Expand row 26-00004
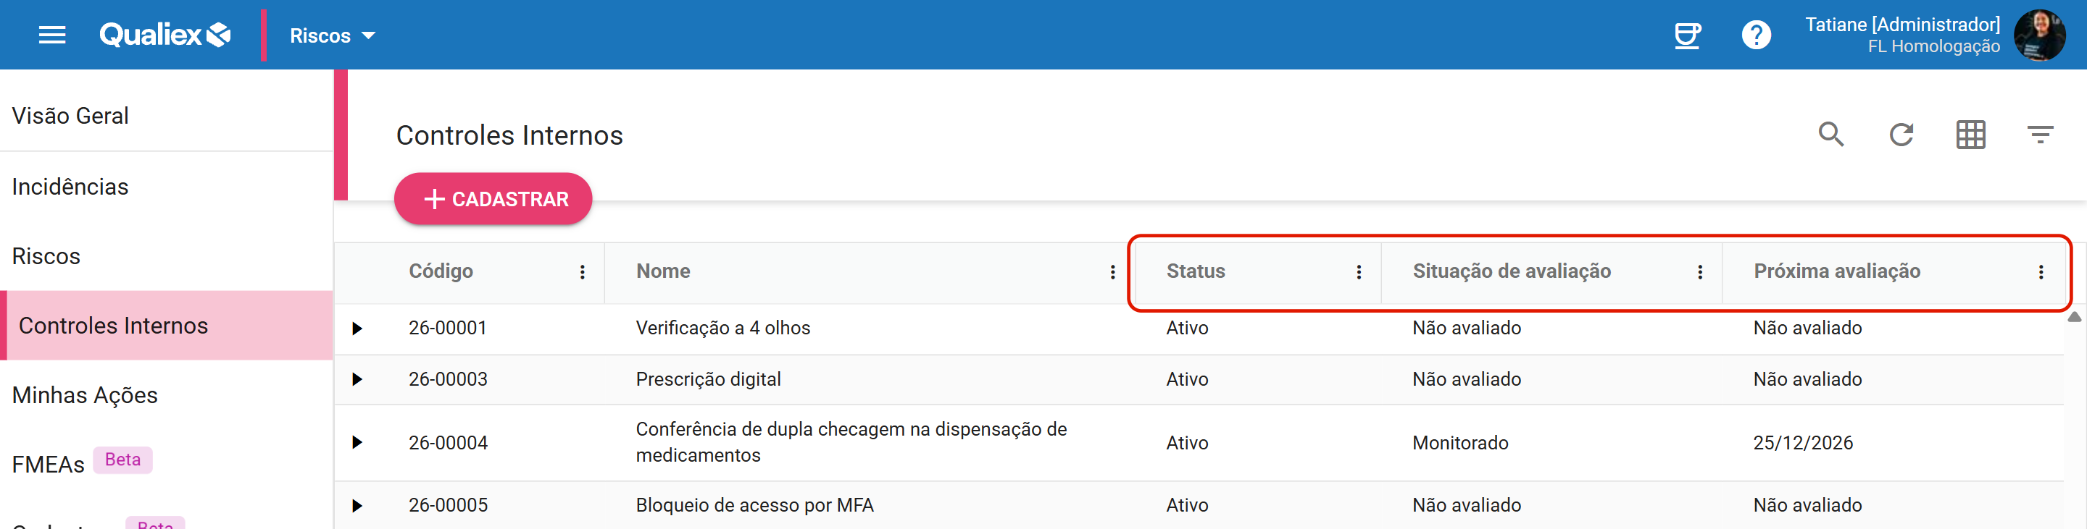This screenshot has height=529, width=2087. [357, 442]
